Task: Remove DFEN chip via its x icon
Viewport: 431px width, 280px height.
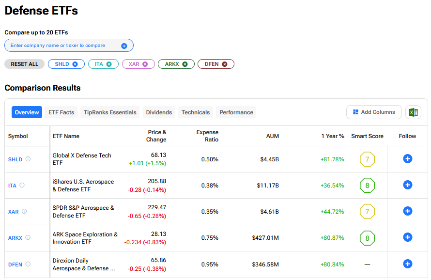Action: pos(225,64)
